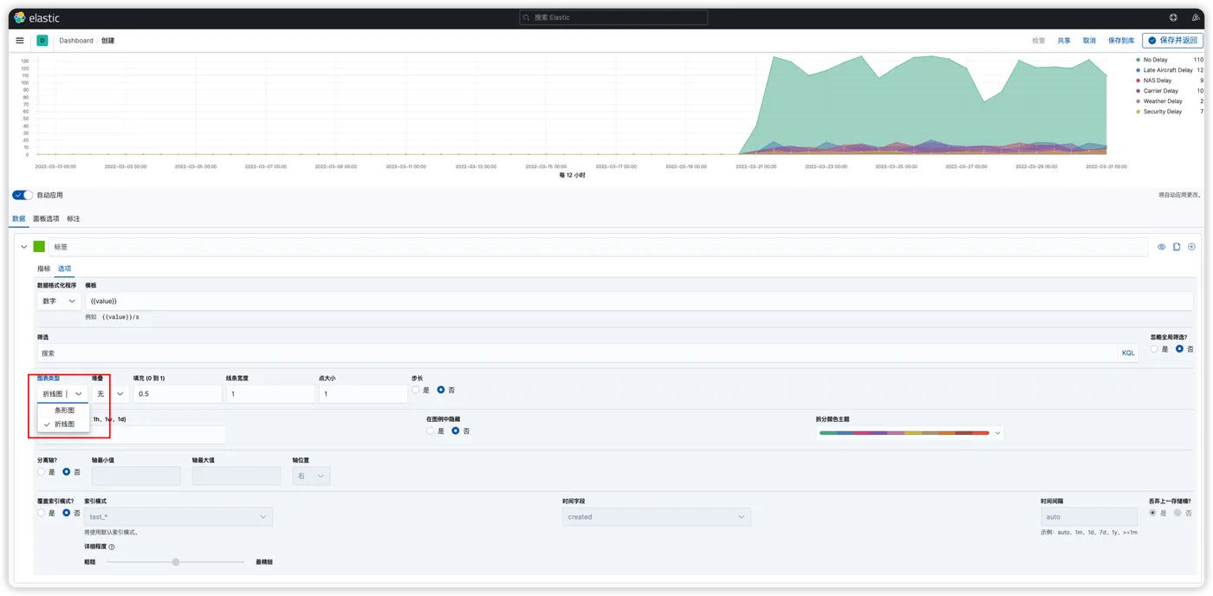
Task: Select 是 for 分离轴 option
Action: click(x=41, y=472)
